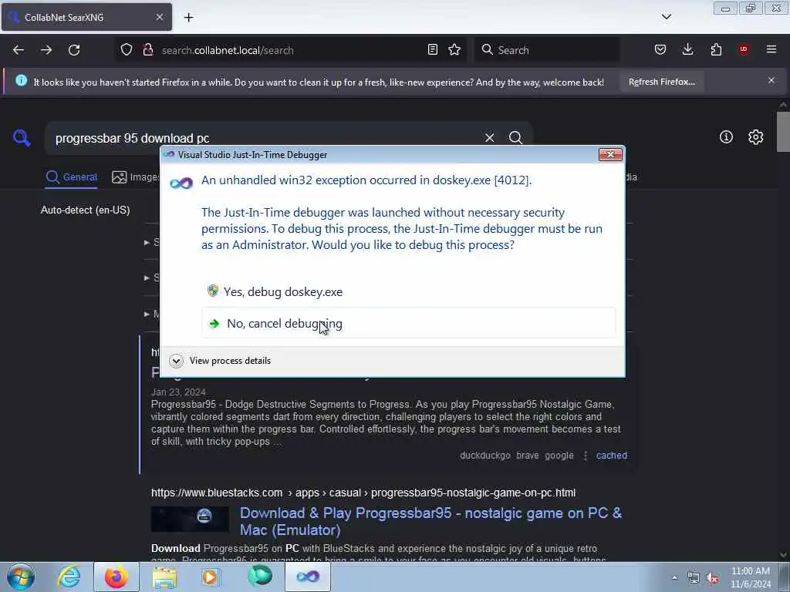The image size is (790, 592).
Task: Go back with Firefox back arrow
Action: pos(19,50)
